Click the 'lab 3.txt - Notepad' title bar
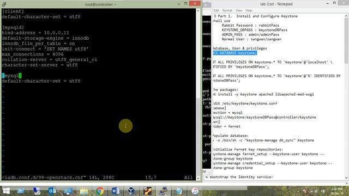Screen dimensions: 349x196 pos(276,4)
